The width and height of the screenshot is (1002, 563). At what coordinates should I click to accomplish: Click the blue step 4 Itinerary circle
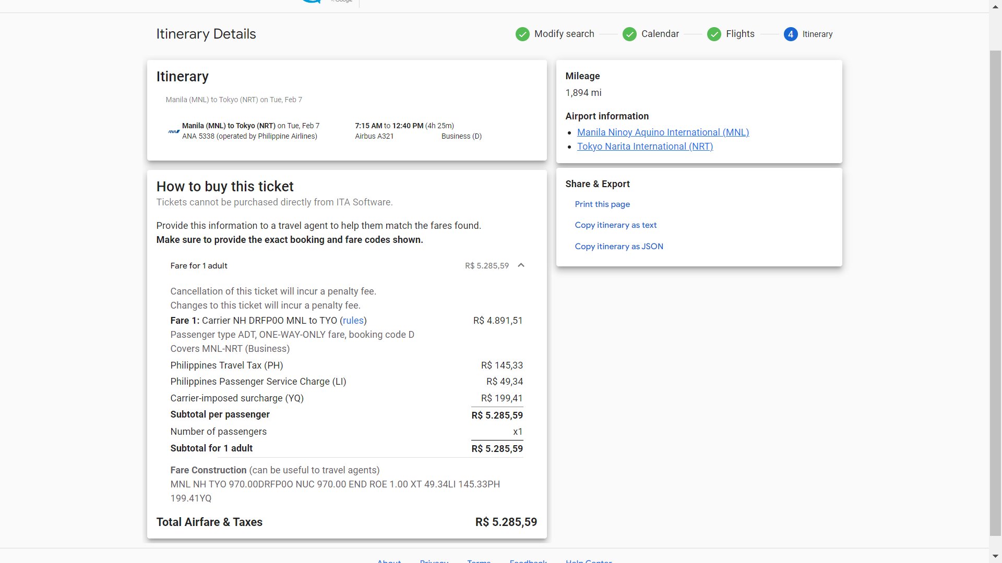tap(791, 34)
